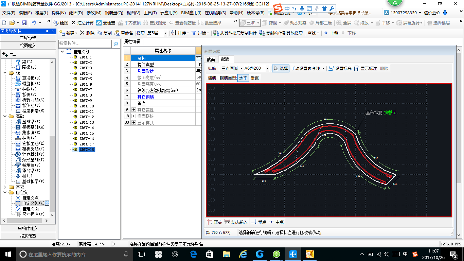The height and width of the screenshot is (261, 464).
Task: Click the New file icon
Action: 4,23
